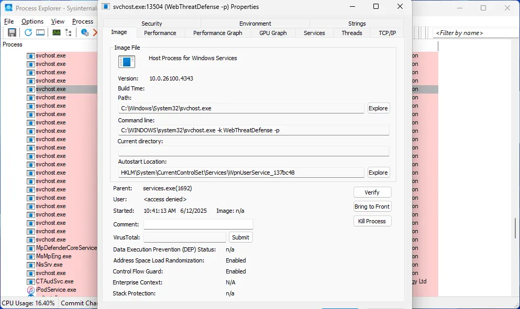Image resolution: width=520 pixels, height=309 pixels.
Task: Refresh the process list via toolbar icon
Action: pyautogui.click(x=28, y=32)
